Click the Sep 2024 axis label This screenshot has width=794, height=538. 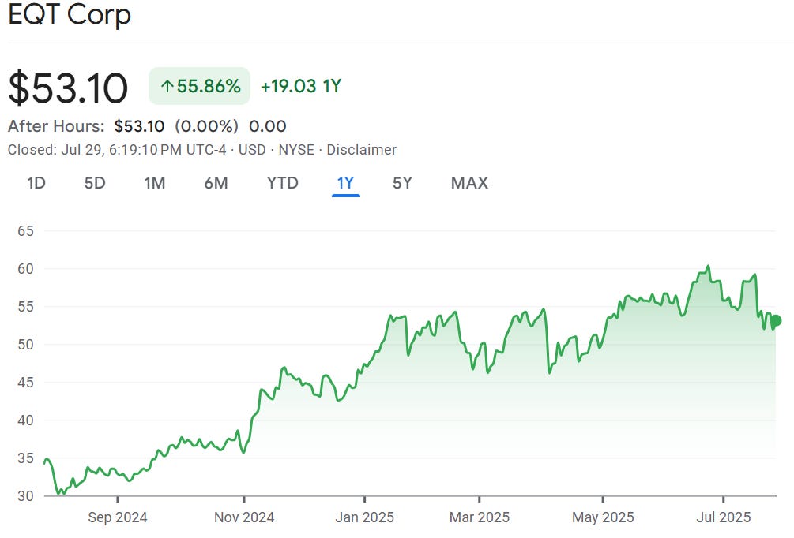[118, 517]
